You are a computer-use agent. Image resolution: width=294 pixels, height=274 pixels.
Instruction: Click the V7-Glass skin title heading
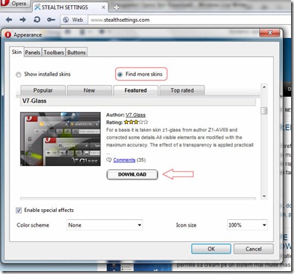click(34, 101)
